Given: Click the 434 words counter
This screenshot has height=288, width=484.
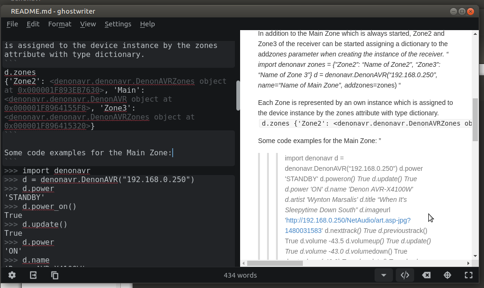Looking at the screenshot, I should click(x=240, y=275).
